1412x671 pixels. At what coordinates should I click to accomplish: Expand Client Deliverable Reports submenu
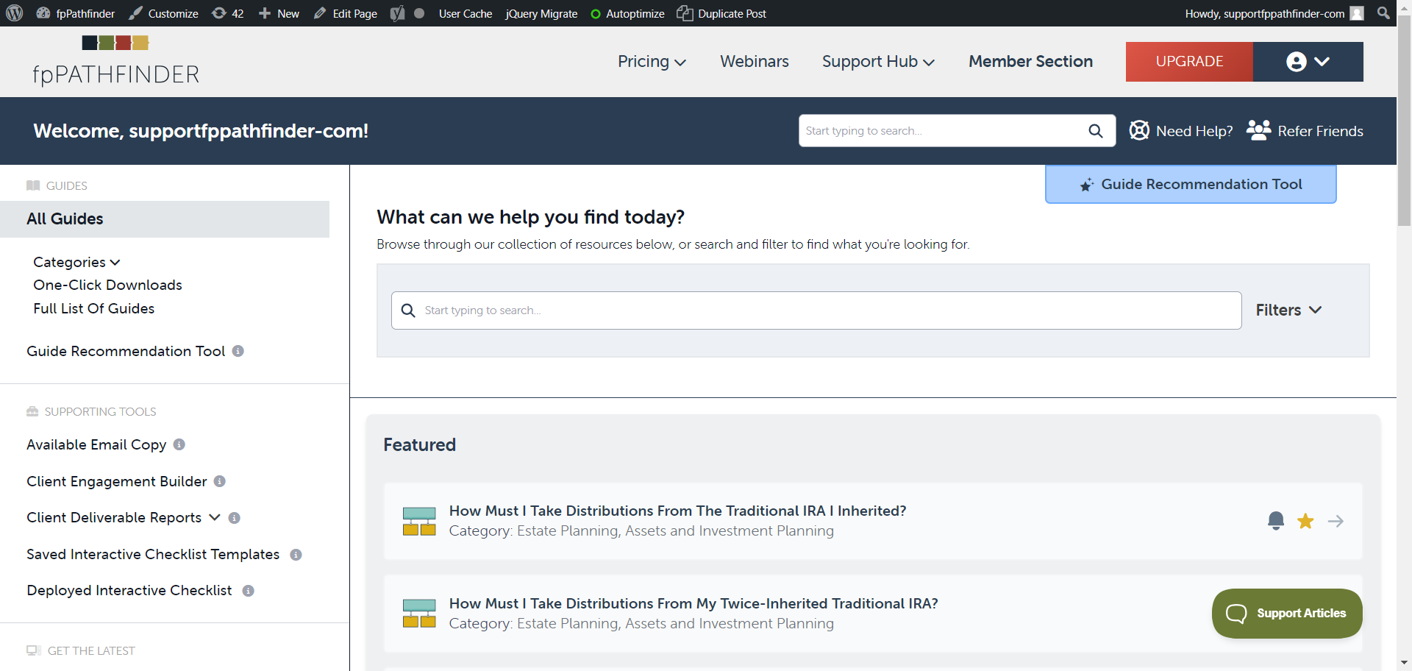214,517
